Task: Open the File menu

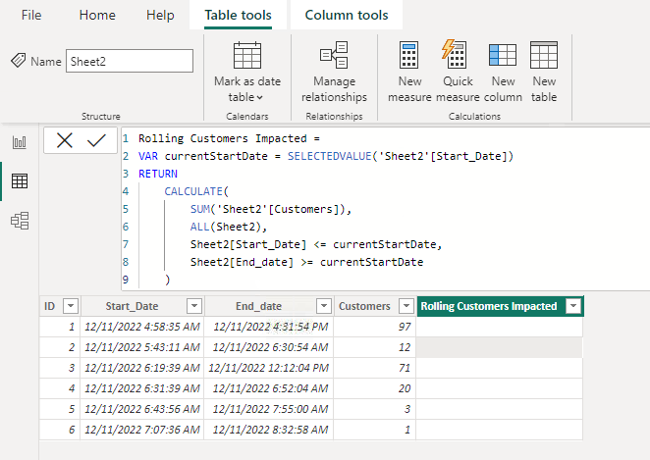Action: 31,16
